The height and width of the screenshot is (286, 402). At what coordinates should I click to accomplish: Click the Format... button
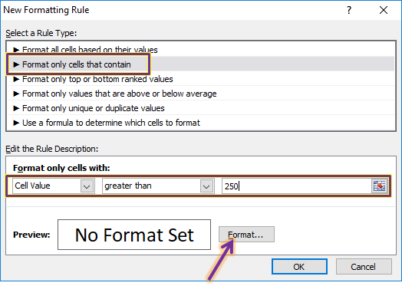(246, 234)
